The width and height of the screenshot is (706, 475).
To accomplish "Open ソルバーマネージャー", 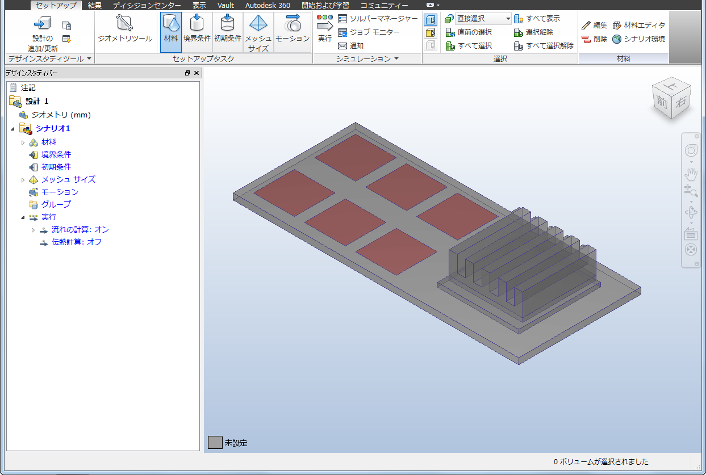I will (x=378, y=19).
